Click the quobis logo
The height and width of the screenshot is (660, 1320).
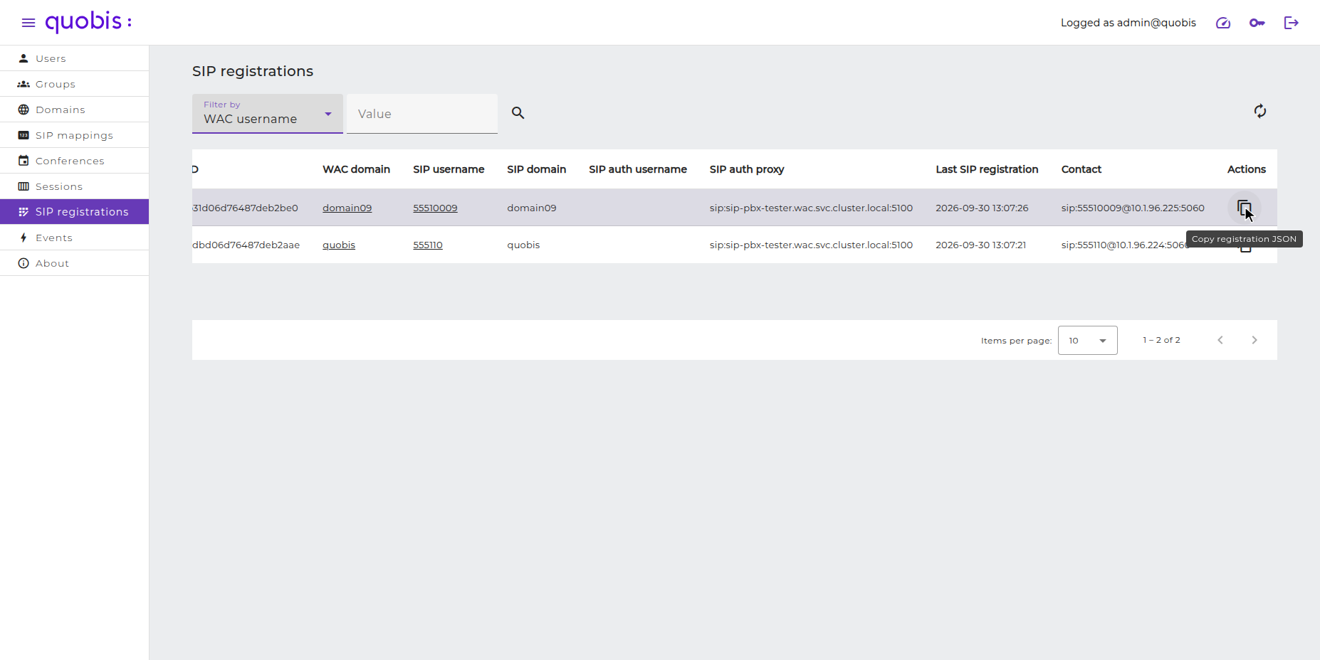[88, 22]
